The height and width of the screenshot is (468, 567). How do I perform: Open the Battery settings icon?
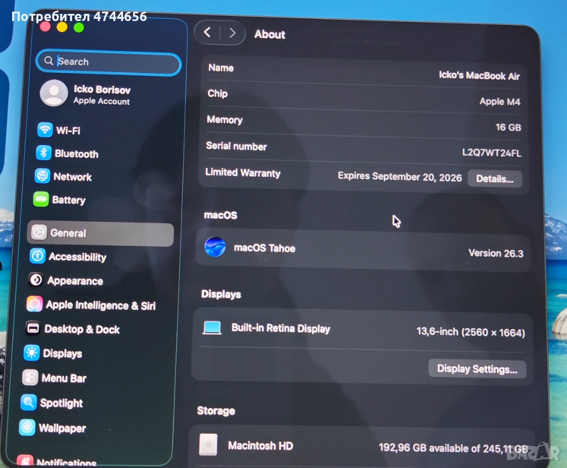coord(41,199)
